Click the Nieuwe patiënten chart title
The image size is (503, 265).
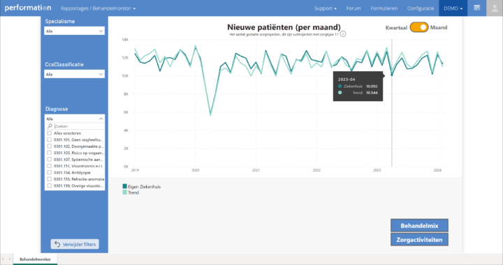(284, 27)
